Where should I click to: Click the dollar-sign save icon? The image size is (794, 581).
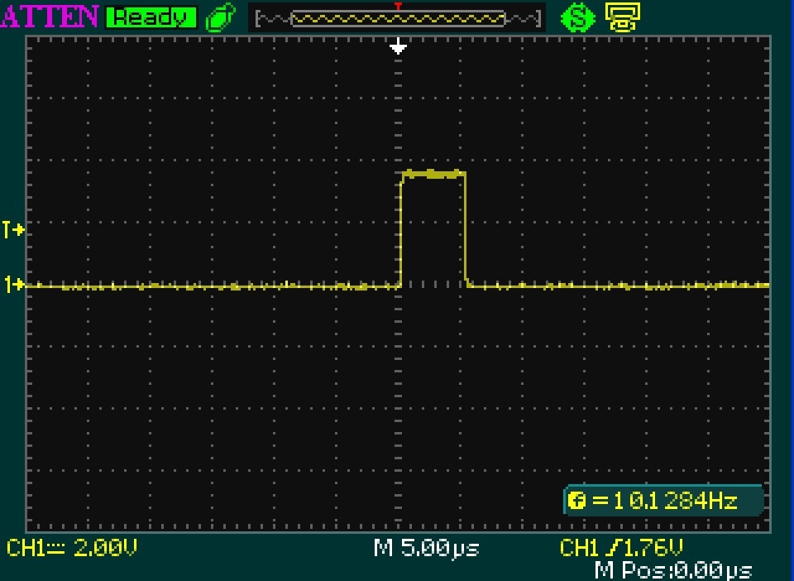click(577, 15)
